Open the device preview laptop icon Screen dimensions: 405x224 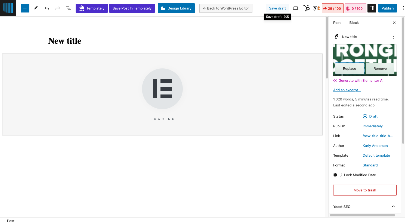point(296,8)
